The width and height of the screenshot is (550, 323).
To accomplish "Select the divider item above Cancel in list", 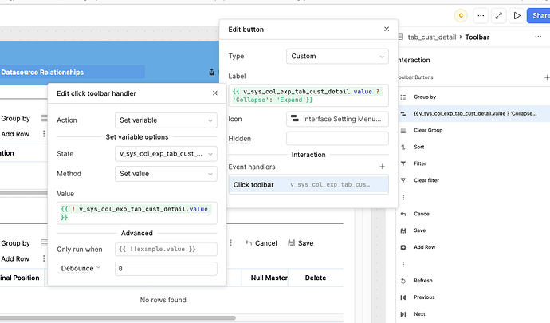I will pos(473,197).
